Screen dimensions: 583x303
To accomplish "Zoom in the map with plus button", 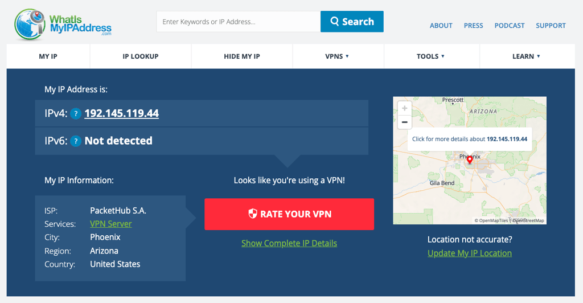I will 405,108.
